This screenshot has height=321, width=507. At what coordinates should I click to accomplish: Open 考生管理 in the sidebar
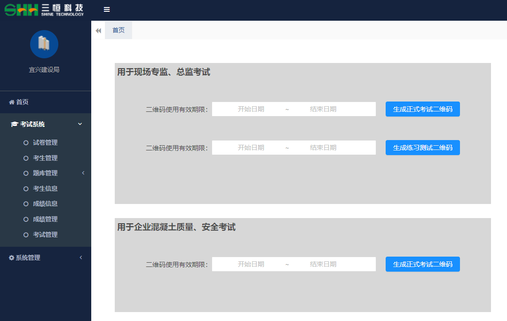pos(45,158)
